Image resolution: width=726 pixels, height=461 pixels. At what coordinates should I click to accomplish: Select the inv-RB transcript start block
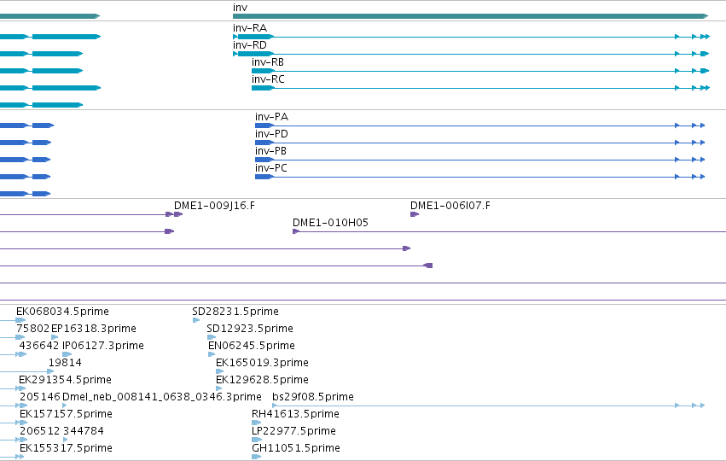[263, 71]
